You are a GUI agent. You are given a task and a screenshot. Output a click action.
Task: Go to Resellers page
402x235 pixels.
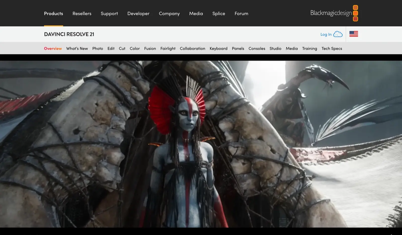tap(82, 14)
